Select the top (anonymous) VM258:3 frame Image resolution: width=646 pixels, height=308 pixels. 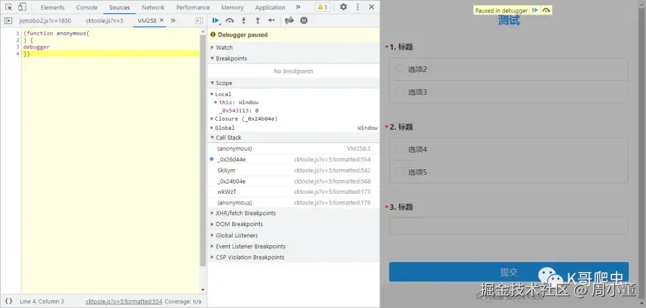[x=293, y=148]
